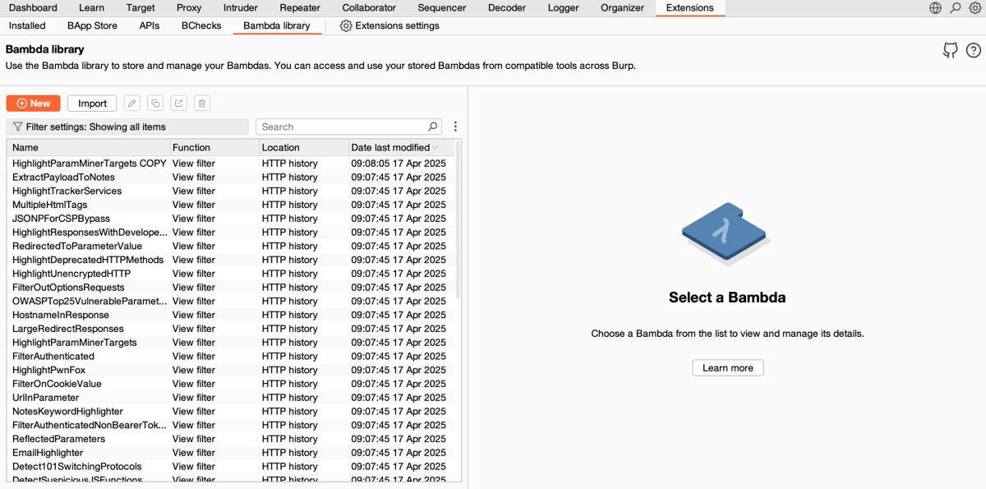Select the HighlightParamMinerTargets COPY row

click(230, 164)
